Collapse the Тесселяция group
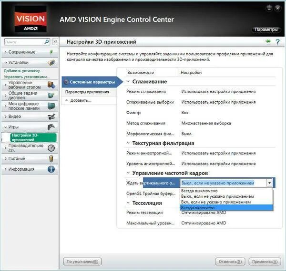Image resolution: width=286 pixels, height=271 pixels. tap(128, 203)
